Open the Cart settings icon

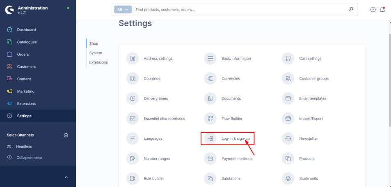[288, 58]
